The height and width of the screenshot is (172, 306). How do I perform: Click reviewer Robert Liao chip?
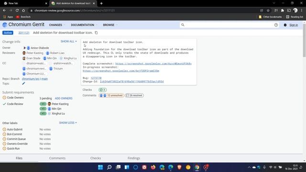55,53
